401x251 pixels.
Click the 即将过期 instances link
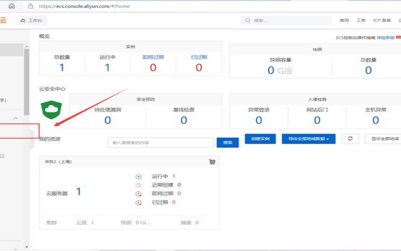point(153,57)
